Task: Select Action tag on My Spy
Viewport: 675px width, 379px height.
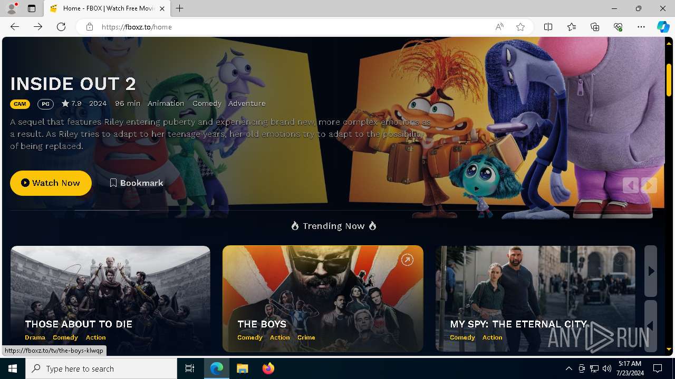Action: click(492, 337)
